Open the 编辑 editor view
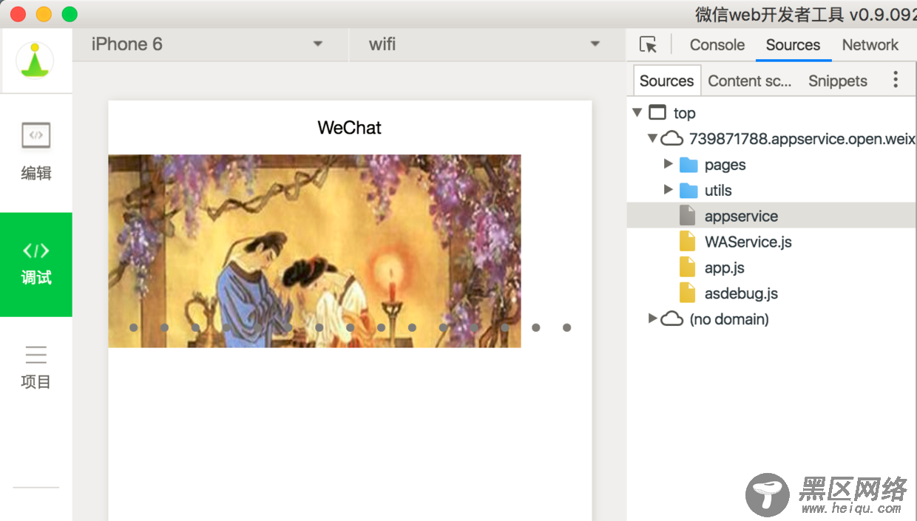This screenshot has width=917, height=521. (x=36, y=151)
